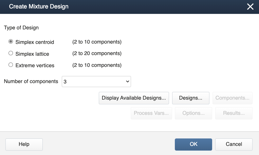Screen dimensions: 259x155
Task: Close the Create Mixture Design dialog
Action: (250, 7)
